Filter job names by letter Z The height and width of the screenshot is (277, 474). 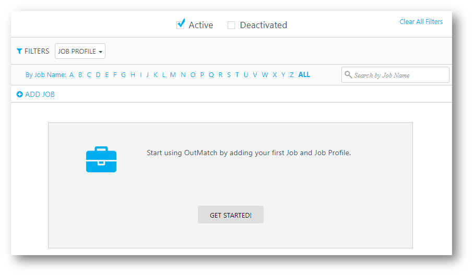pyautogui.click(x=292, y=74)
